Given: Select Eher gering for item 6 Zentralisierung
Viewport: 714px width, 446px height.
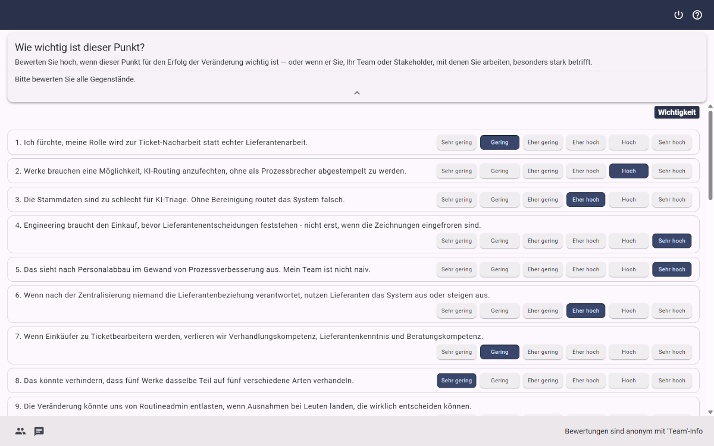Looking at the screenshot, I should point(543,310).
